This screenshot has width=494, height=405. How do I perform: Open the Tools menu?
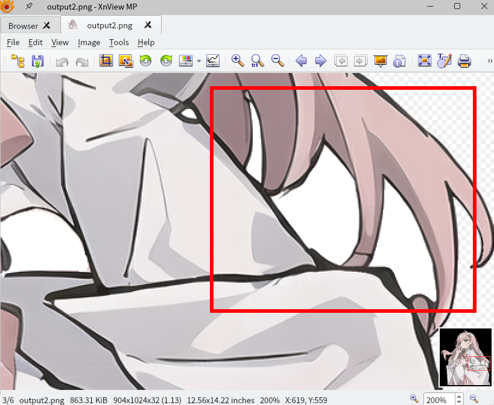119,42
